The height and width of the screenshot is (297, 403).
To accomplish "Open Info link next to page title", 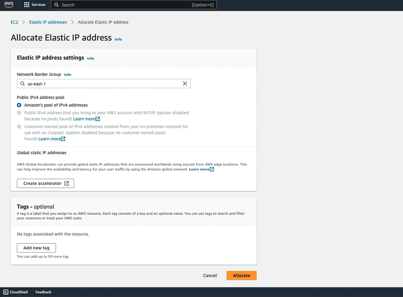I will 118,39.
